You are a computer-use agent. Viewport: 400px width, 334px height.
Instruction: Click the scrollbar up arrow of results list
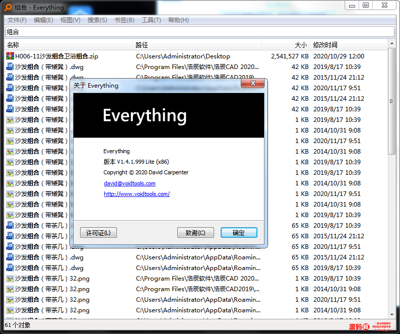[x=391, y=44]
